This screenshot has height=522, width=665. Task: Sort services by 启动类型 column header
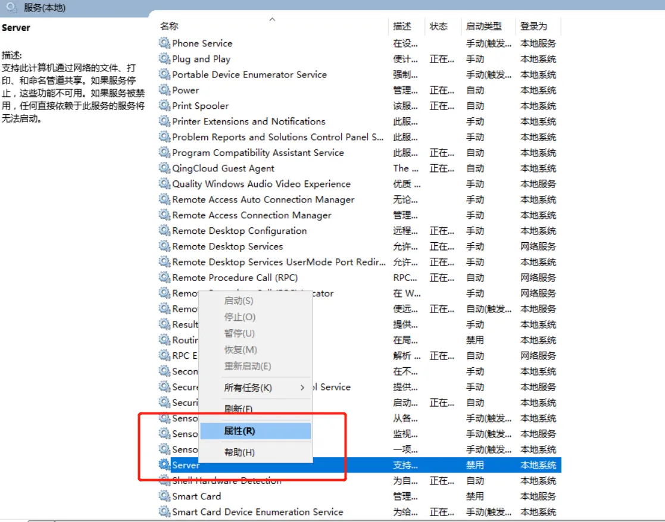coord(483,26)
